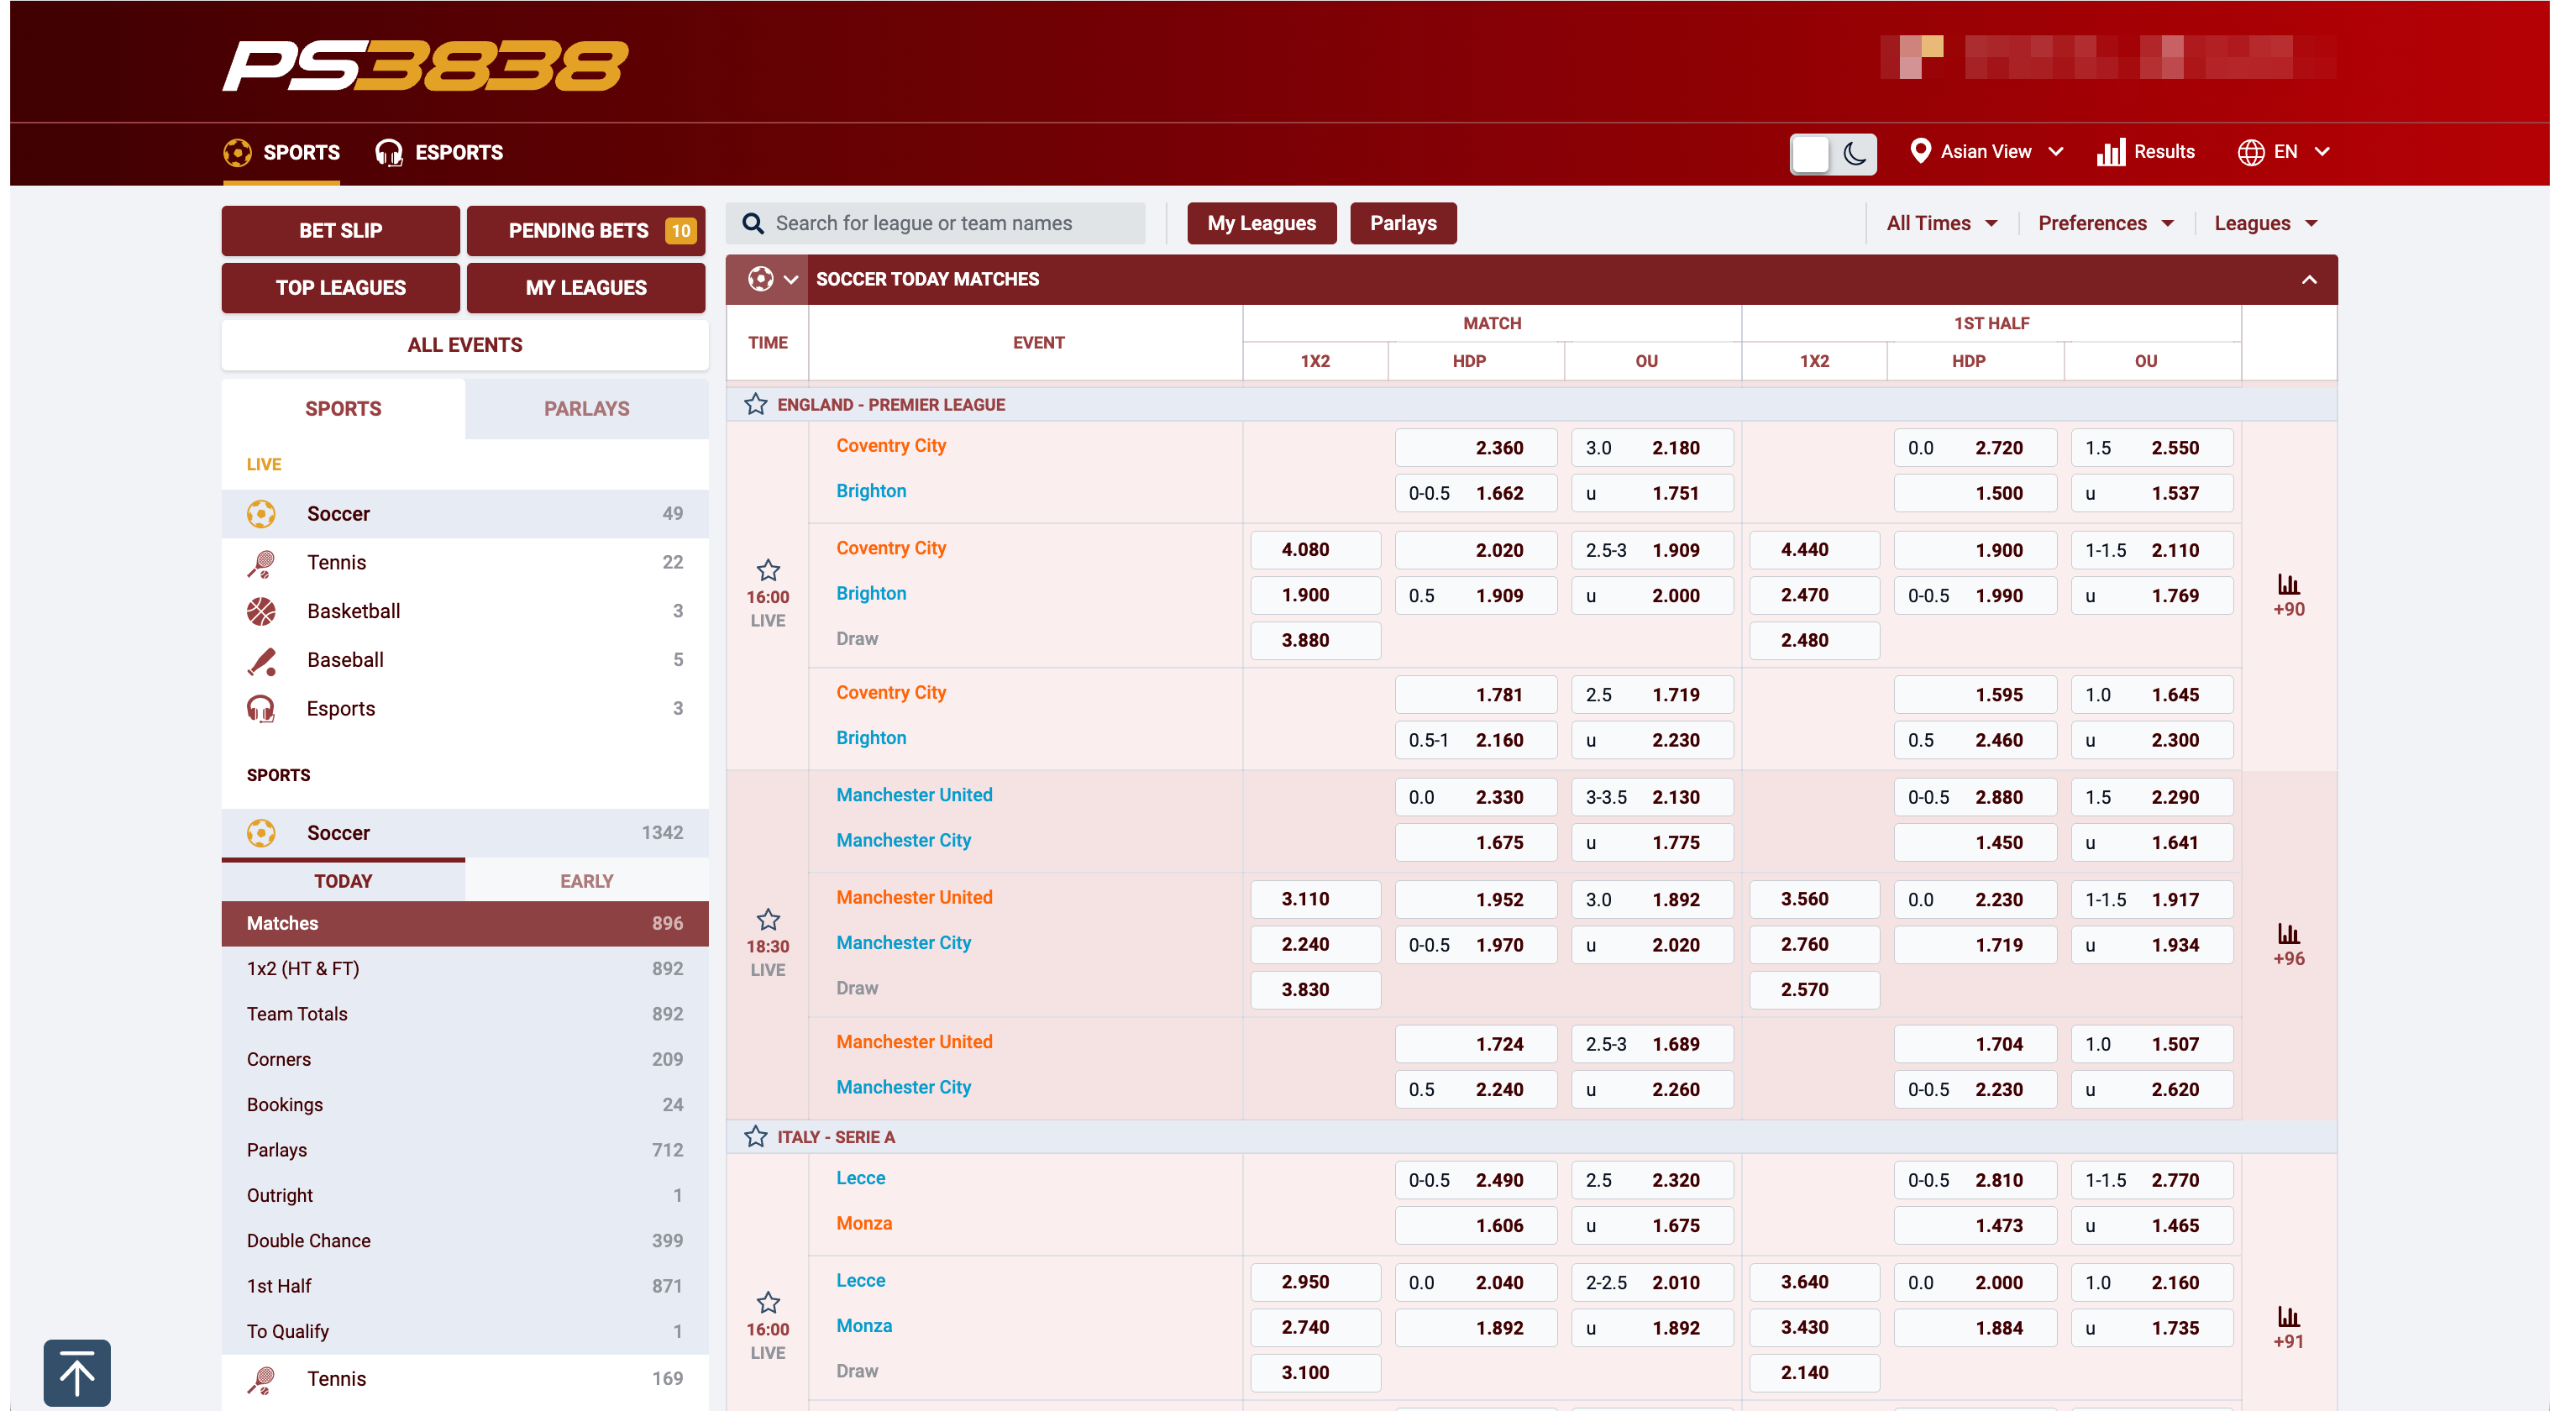
Task: Click the search magnifier icon
Action: [x=753, y=223]
